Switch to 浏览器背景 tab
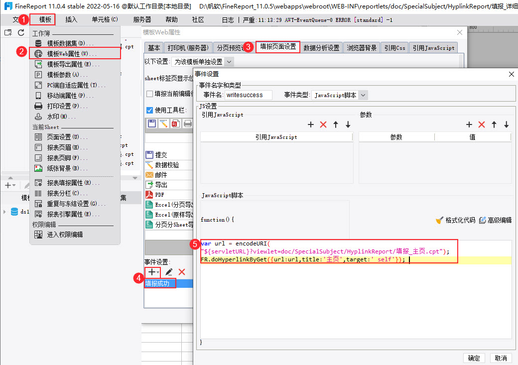Image resolution: width=518 pixels, height=365 pixels. (x=362, y=48)
